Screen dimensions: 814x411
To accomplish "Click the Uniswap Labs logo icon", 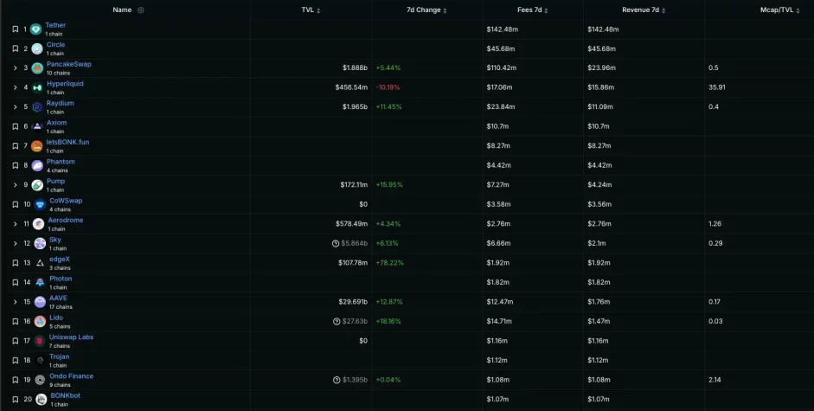I will click(40, 341).
